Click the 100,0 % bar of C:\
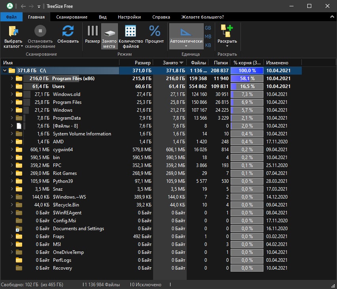The height and width of the screenshot is (289, 337). [x=247, y=71]
